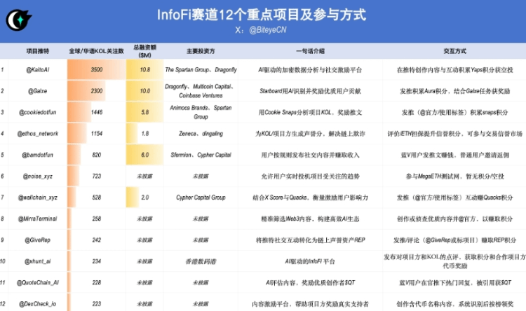Viewport: 526px width, 311px height.
Task: Click the funding amount 5.8 cell
Action: pos(145,112)
